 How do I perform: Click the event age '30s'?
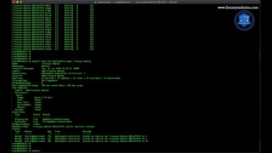tap(49, 141)
